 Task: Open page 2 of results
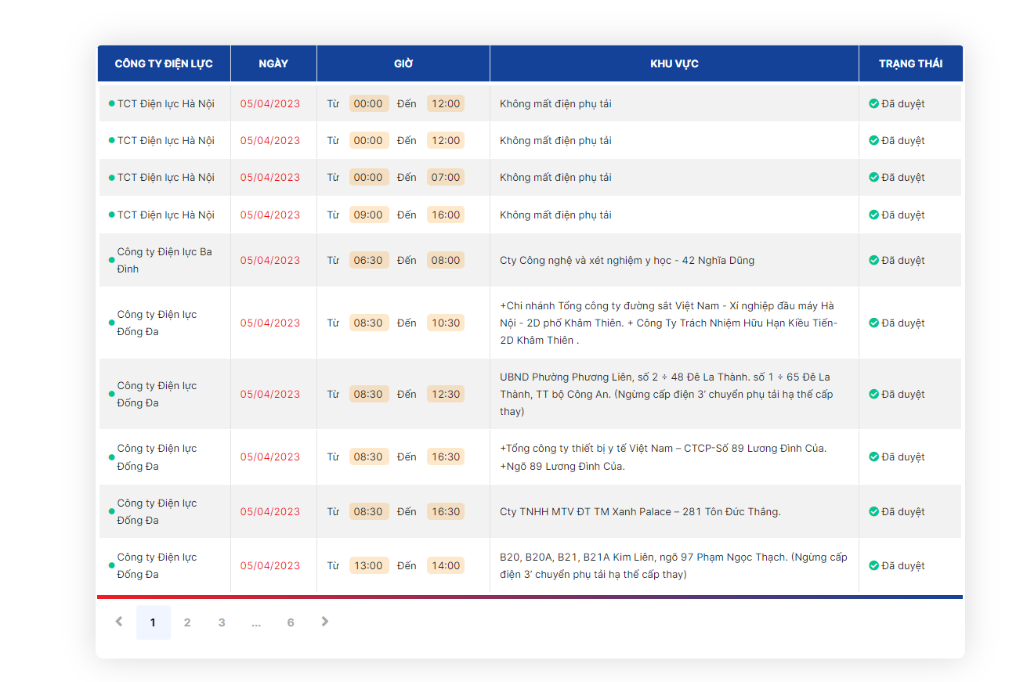coord(187,622)
